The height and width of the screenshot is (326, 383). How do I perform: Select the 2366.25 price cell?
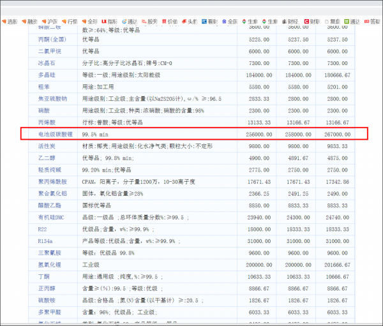(x=259, y=194)
